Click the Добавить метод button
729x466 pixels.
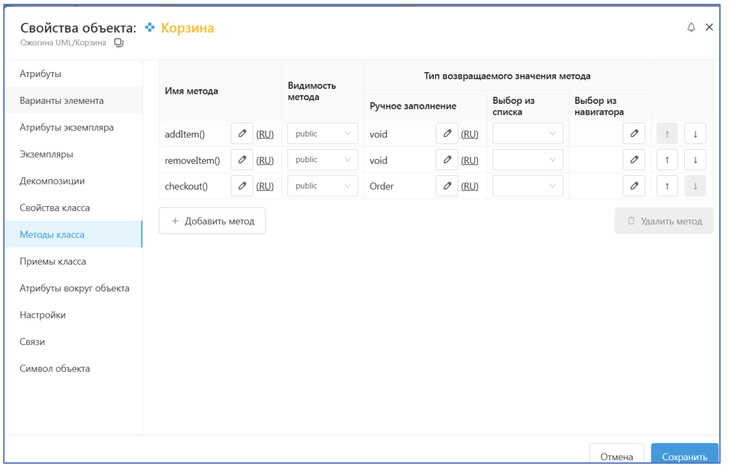(x=212, y=221)
